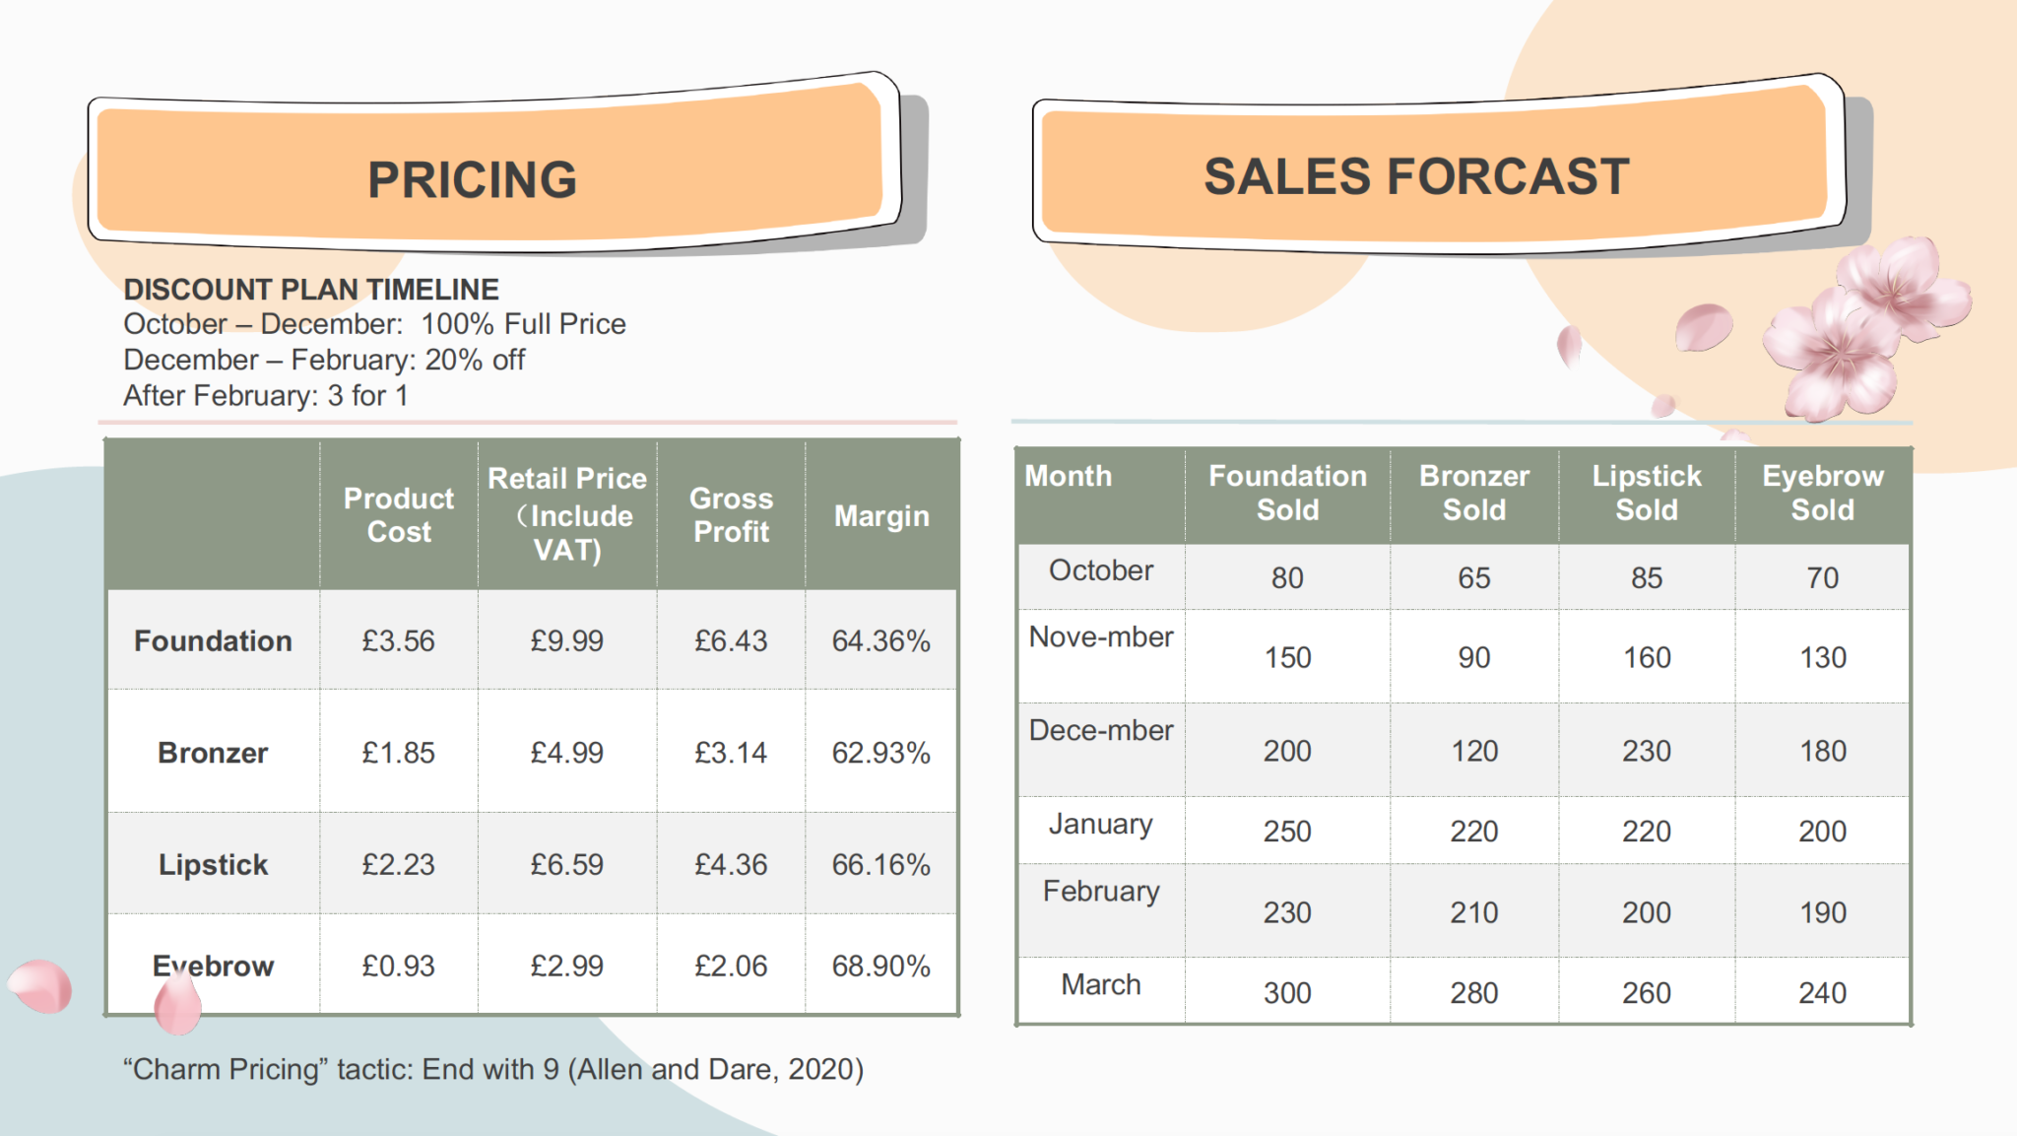Click the Gross Profit column header
Viewport: 2017px width, 1136px height.
tap(731, 515)
